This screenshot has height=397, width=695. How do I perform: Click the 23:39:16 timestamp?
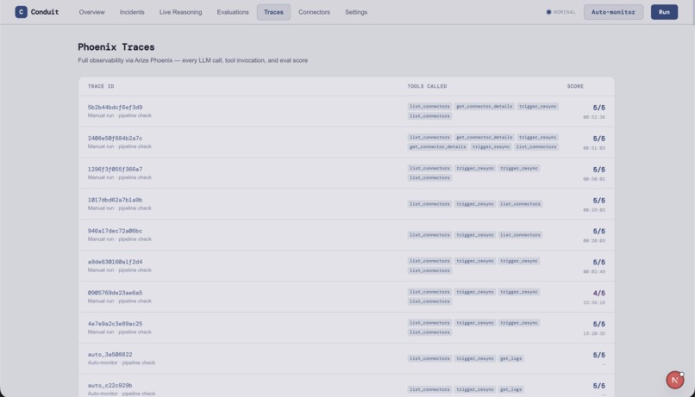(x=594, y=303)
